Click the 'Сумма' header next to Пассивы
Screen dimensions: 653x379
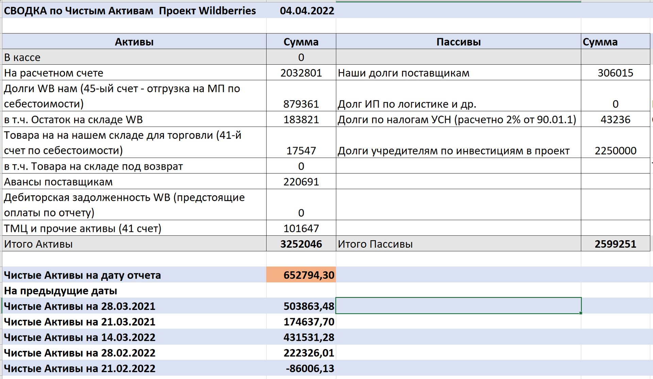point(616,42)
